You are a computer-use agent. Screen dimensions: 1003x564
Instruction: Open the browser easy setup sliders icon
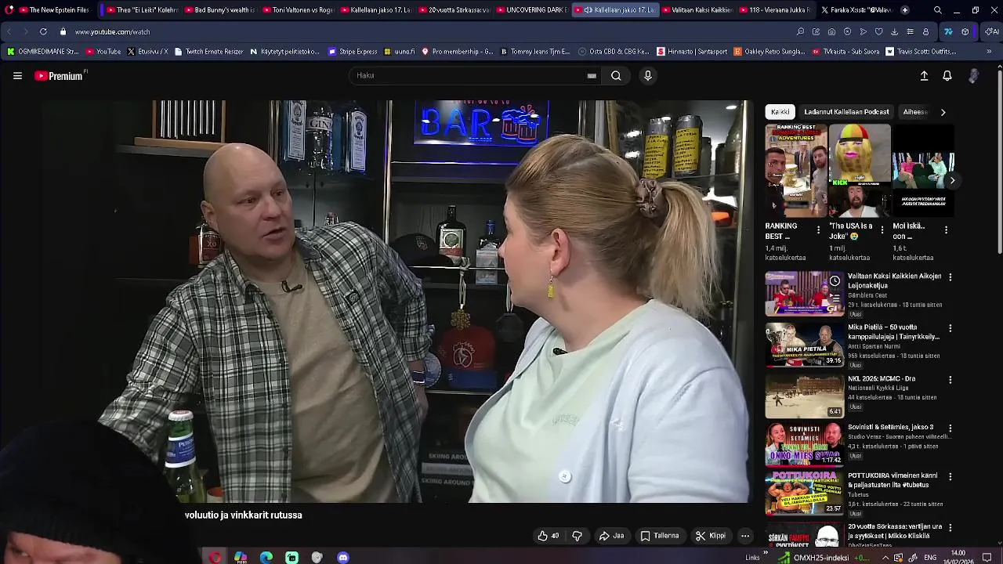pos(910,32)
